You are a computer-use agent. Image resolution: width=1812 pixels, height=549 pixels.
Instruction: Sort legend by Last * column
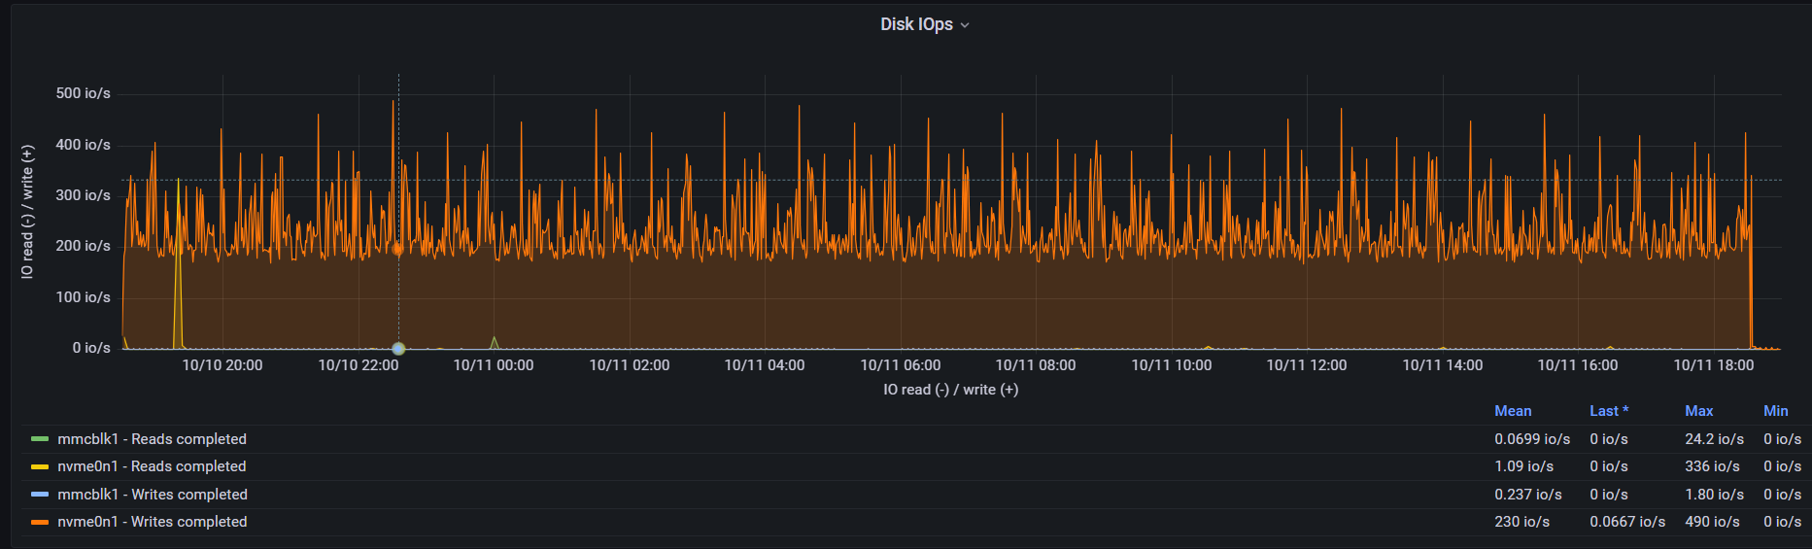(x=1608, y=411)
